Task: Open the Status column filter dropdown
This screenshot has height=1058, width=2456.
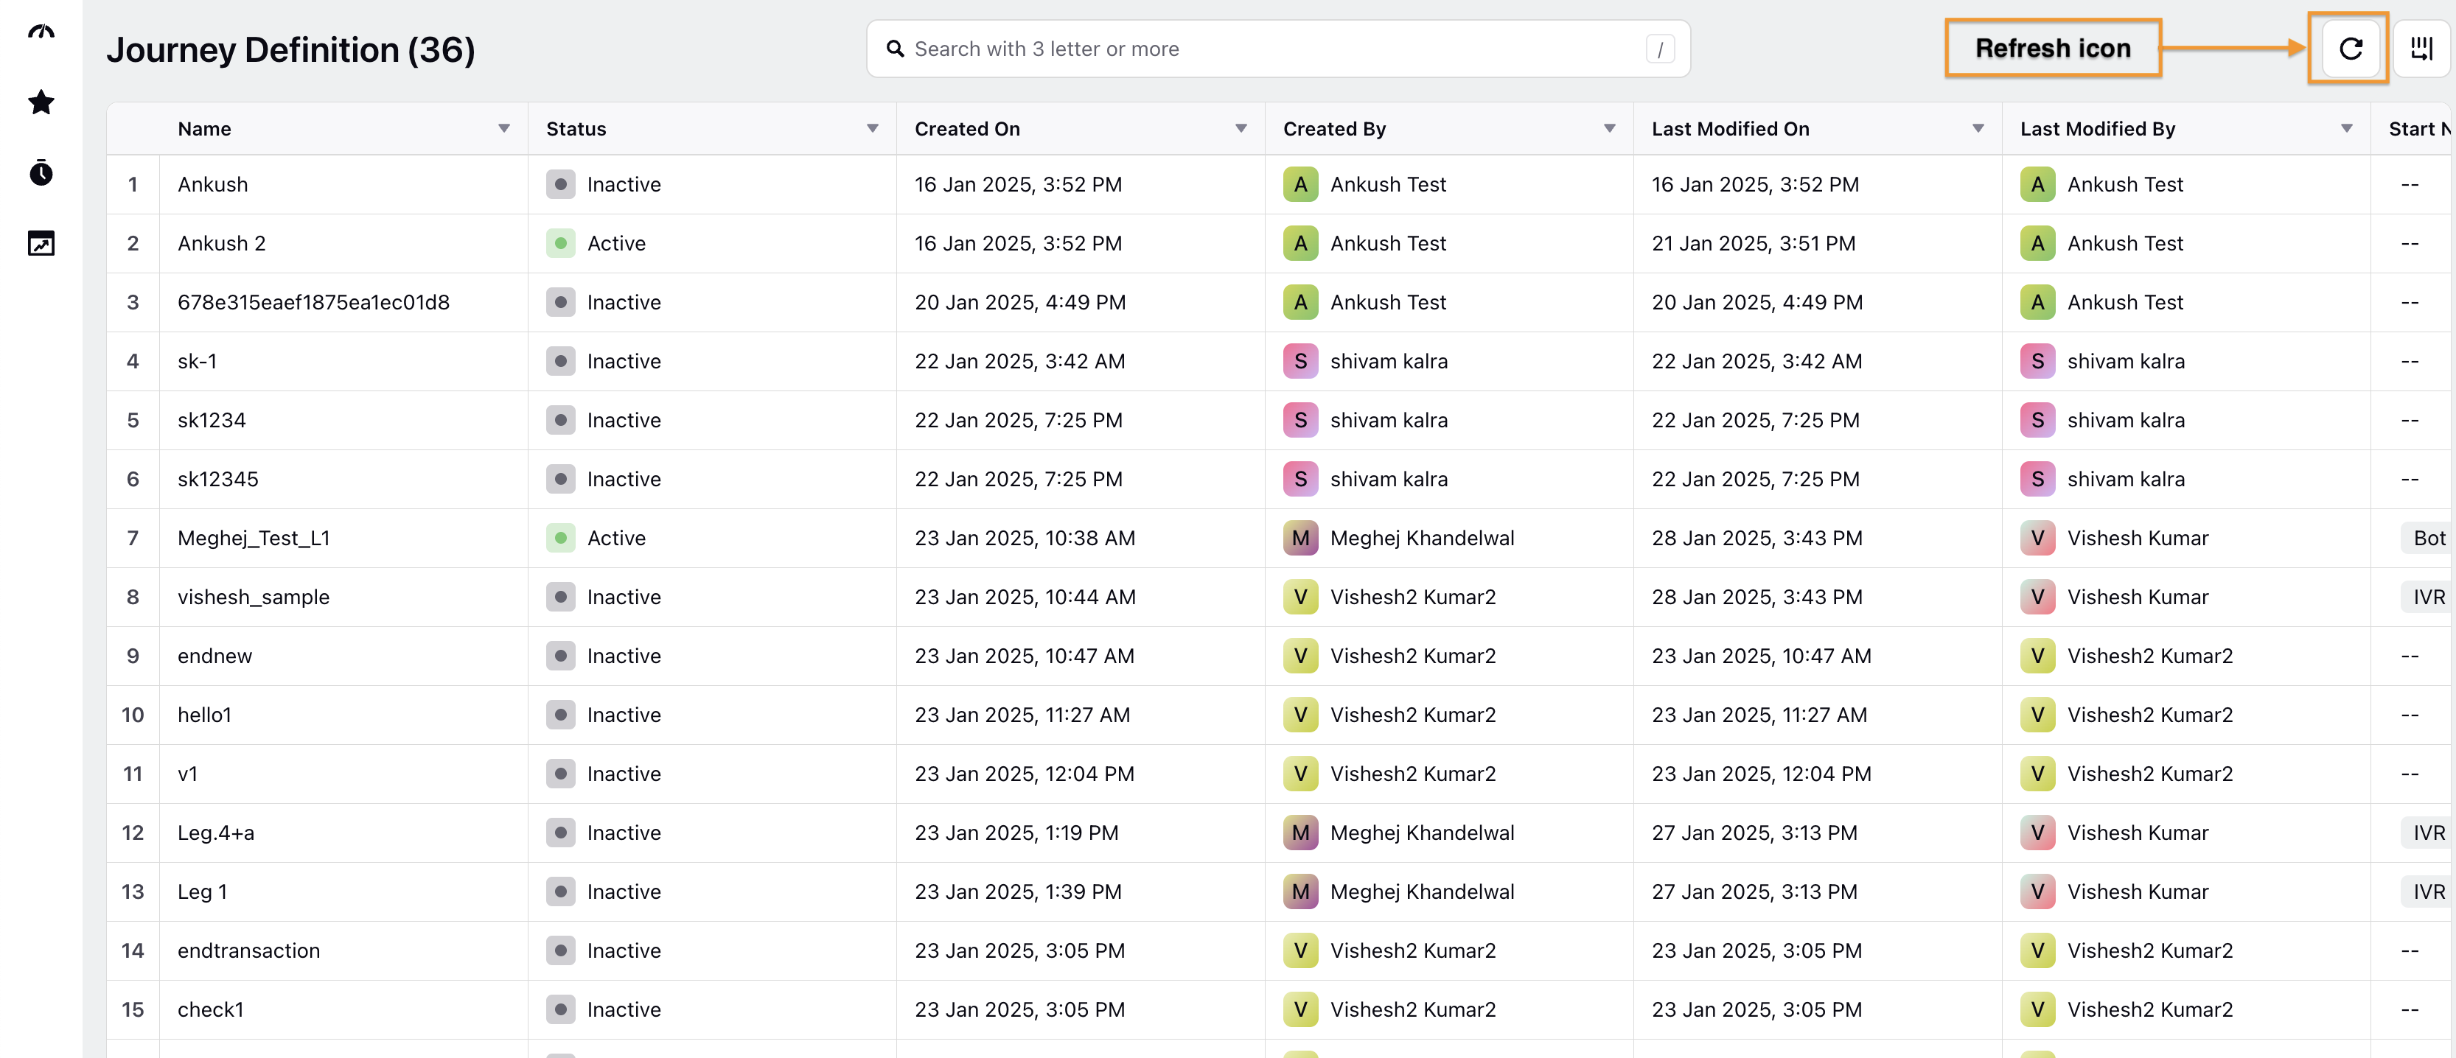Action: pyautogui.click(x=871, y=129)
